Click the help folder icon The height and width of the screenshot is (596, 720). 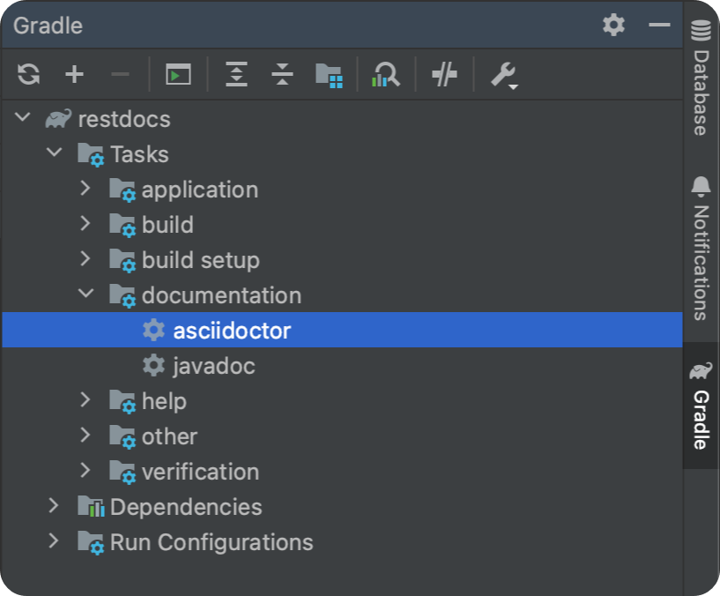(x=122, y=402)
